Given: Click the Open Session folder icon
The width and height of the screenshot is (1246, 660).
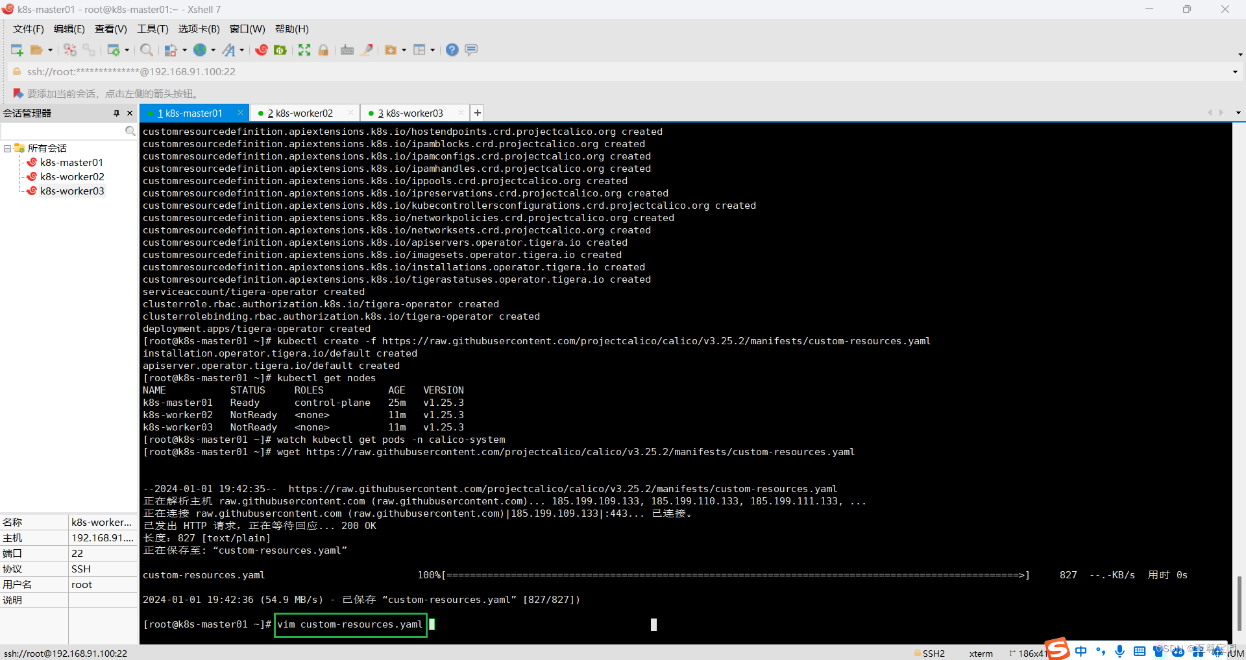Looking at the screenshot, I should [37, 50].
